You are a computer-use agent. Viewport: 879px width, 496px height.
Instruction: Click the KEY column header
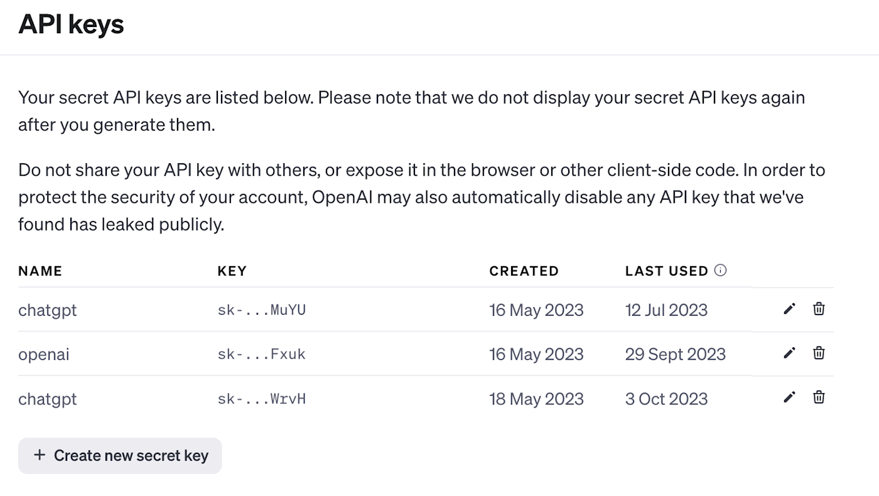click(x=232, y=271)
